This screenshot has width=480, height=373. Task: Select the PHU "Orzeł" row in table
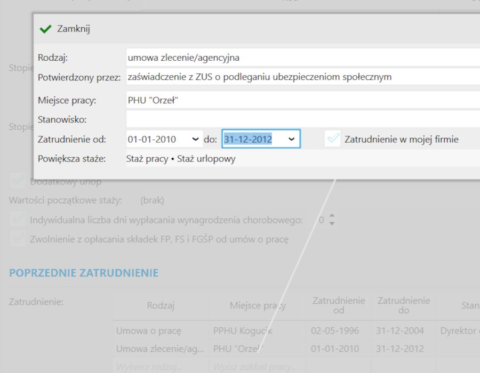coord(238,349)
